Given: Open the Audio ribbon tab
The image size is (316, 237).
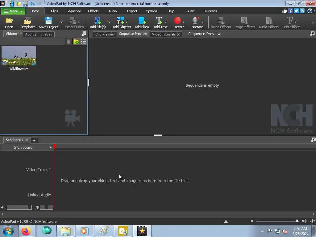Looking at the screenshot, I should click(112, 11).
